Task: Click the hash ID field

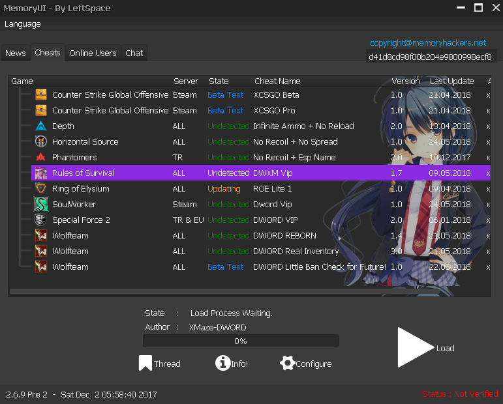Action: coord(431,57)
